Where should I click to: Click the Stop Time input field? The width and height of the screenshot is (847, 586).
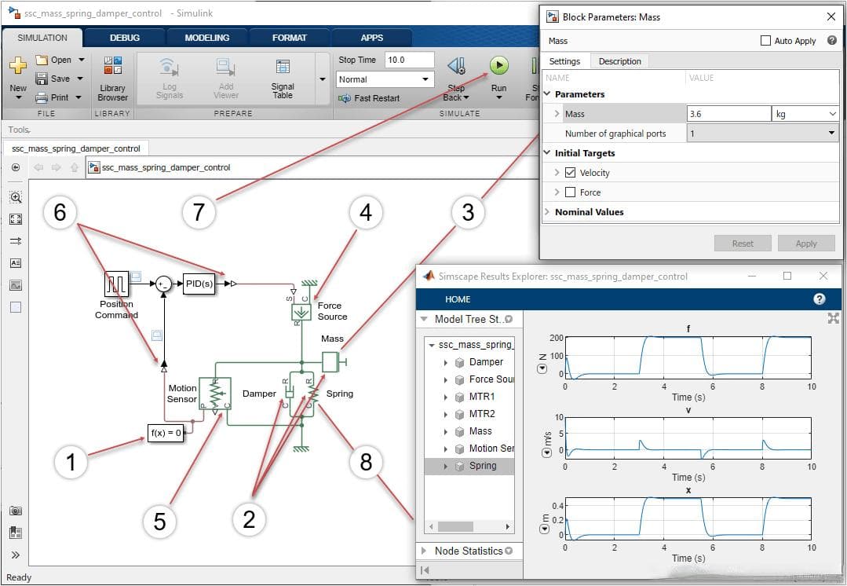pos(409,60)
